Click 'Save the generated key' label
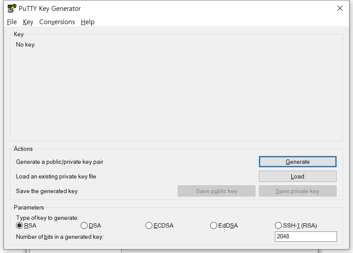Viewport: 353px width, 253px height. point(47,191)
